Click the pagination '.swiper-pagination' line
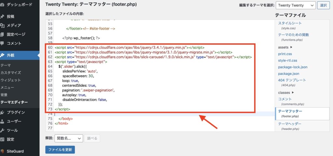Screen dimensions: 333x156 [88, 90]
